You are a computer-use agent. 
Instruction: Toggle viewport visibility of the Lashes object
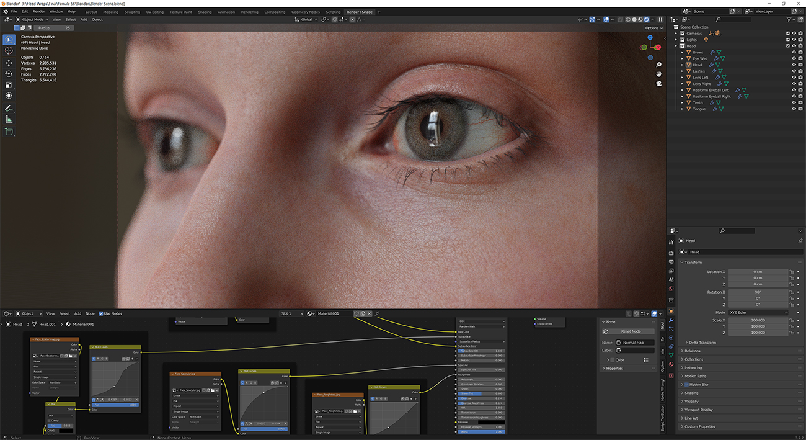tap(794, 71)
